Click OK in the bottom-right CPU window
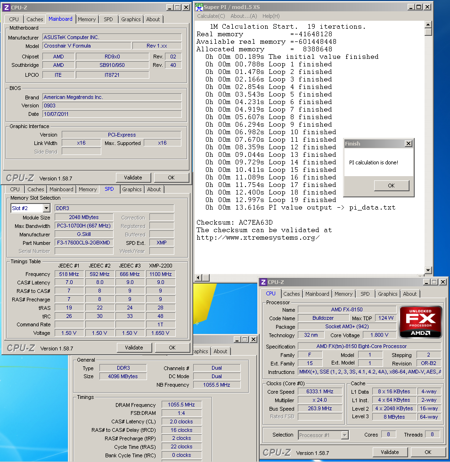 (x=428, y=452)
